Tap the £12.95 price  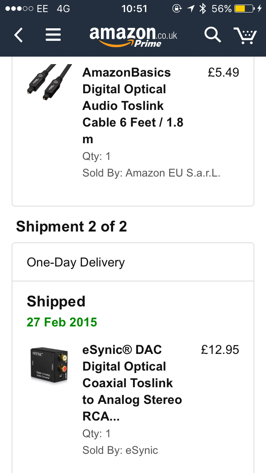point(220,350)
